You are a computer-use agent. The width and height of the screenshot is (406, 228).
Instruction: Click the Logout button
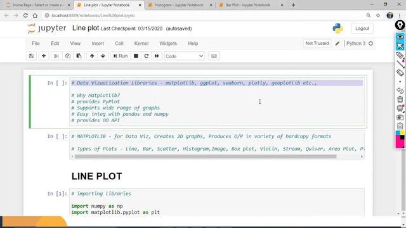coord(362,28)
